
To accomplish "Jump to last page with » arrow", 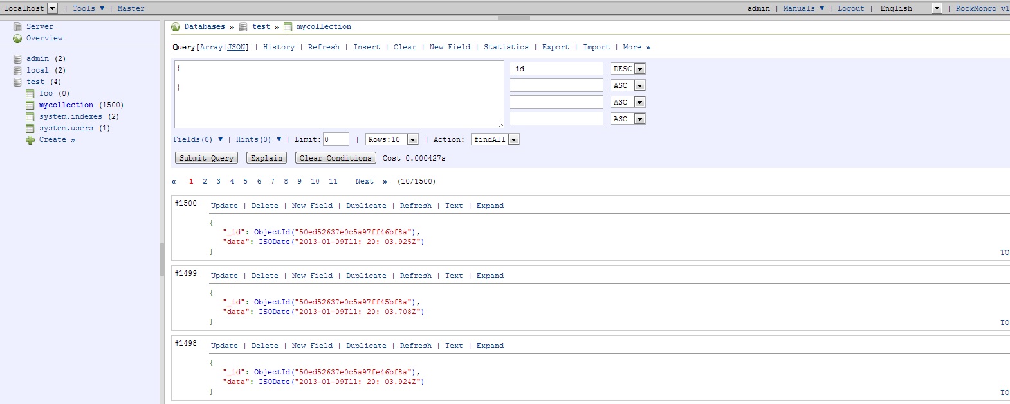I will [x=385, y=182].
